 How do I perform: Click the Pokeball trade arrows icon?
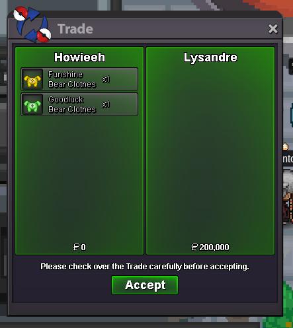32,24
